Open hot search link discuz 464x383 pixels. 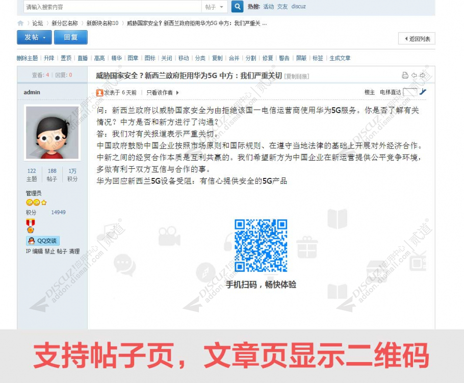(x=298, y=7)
